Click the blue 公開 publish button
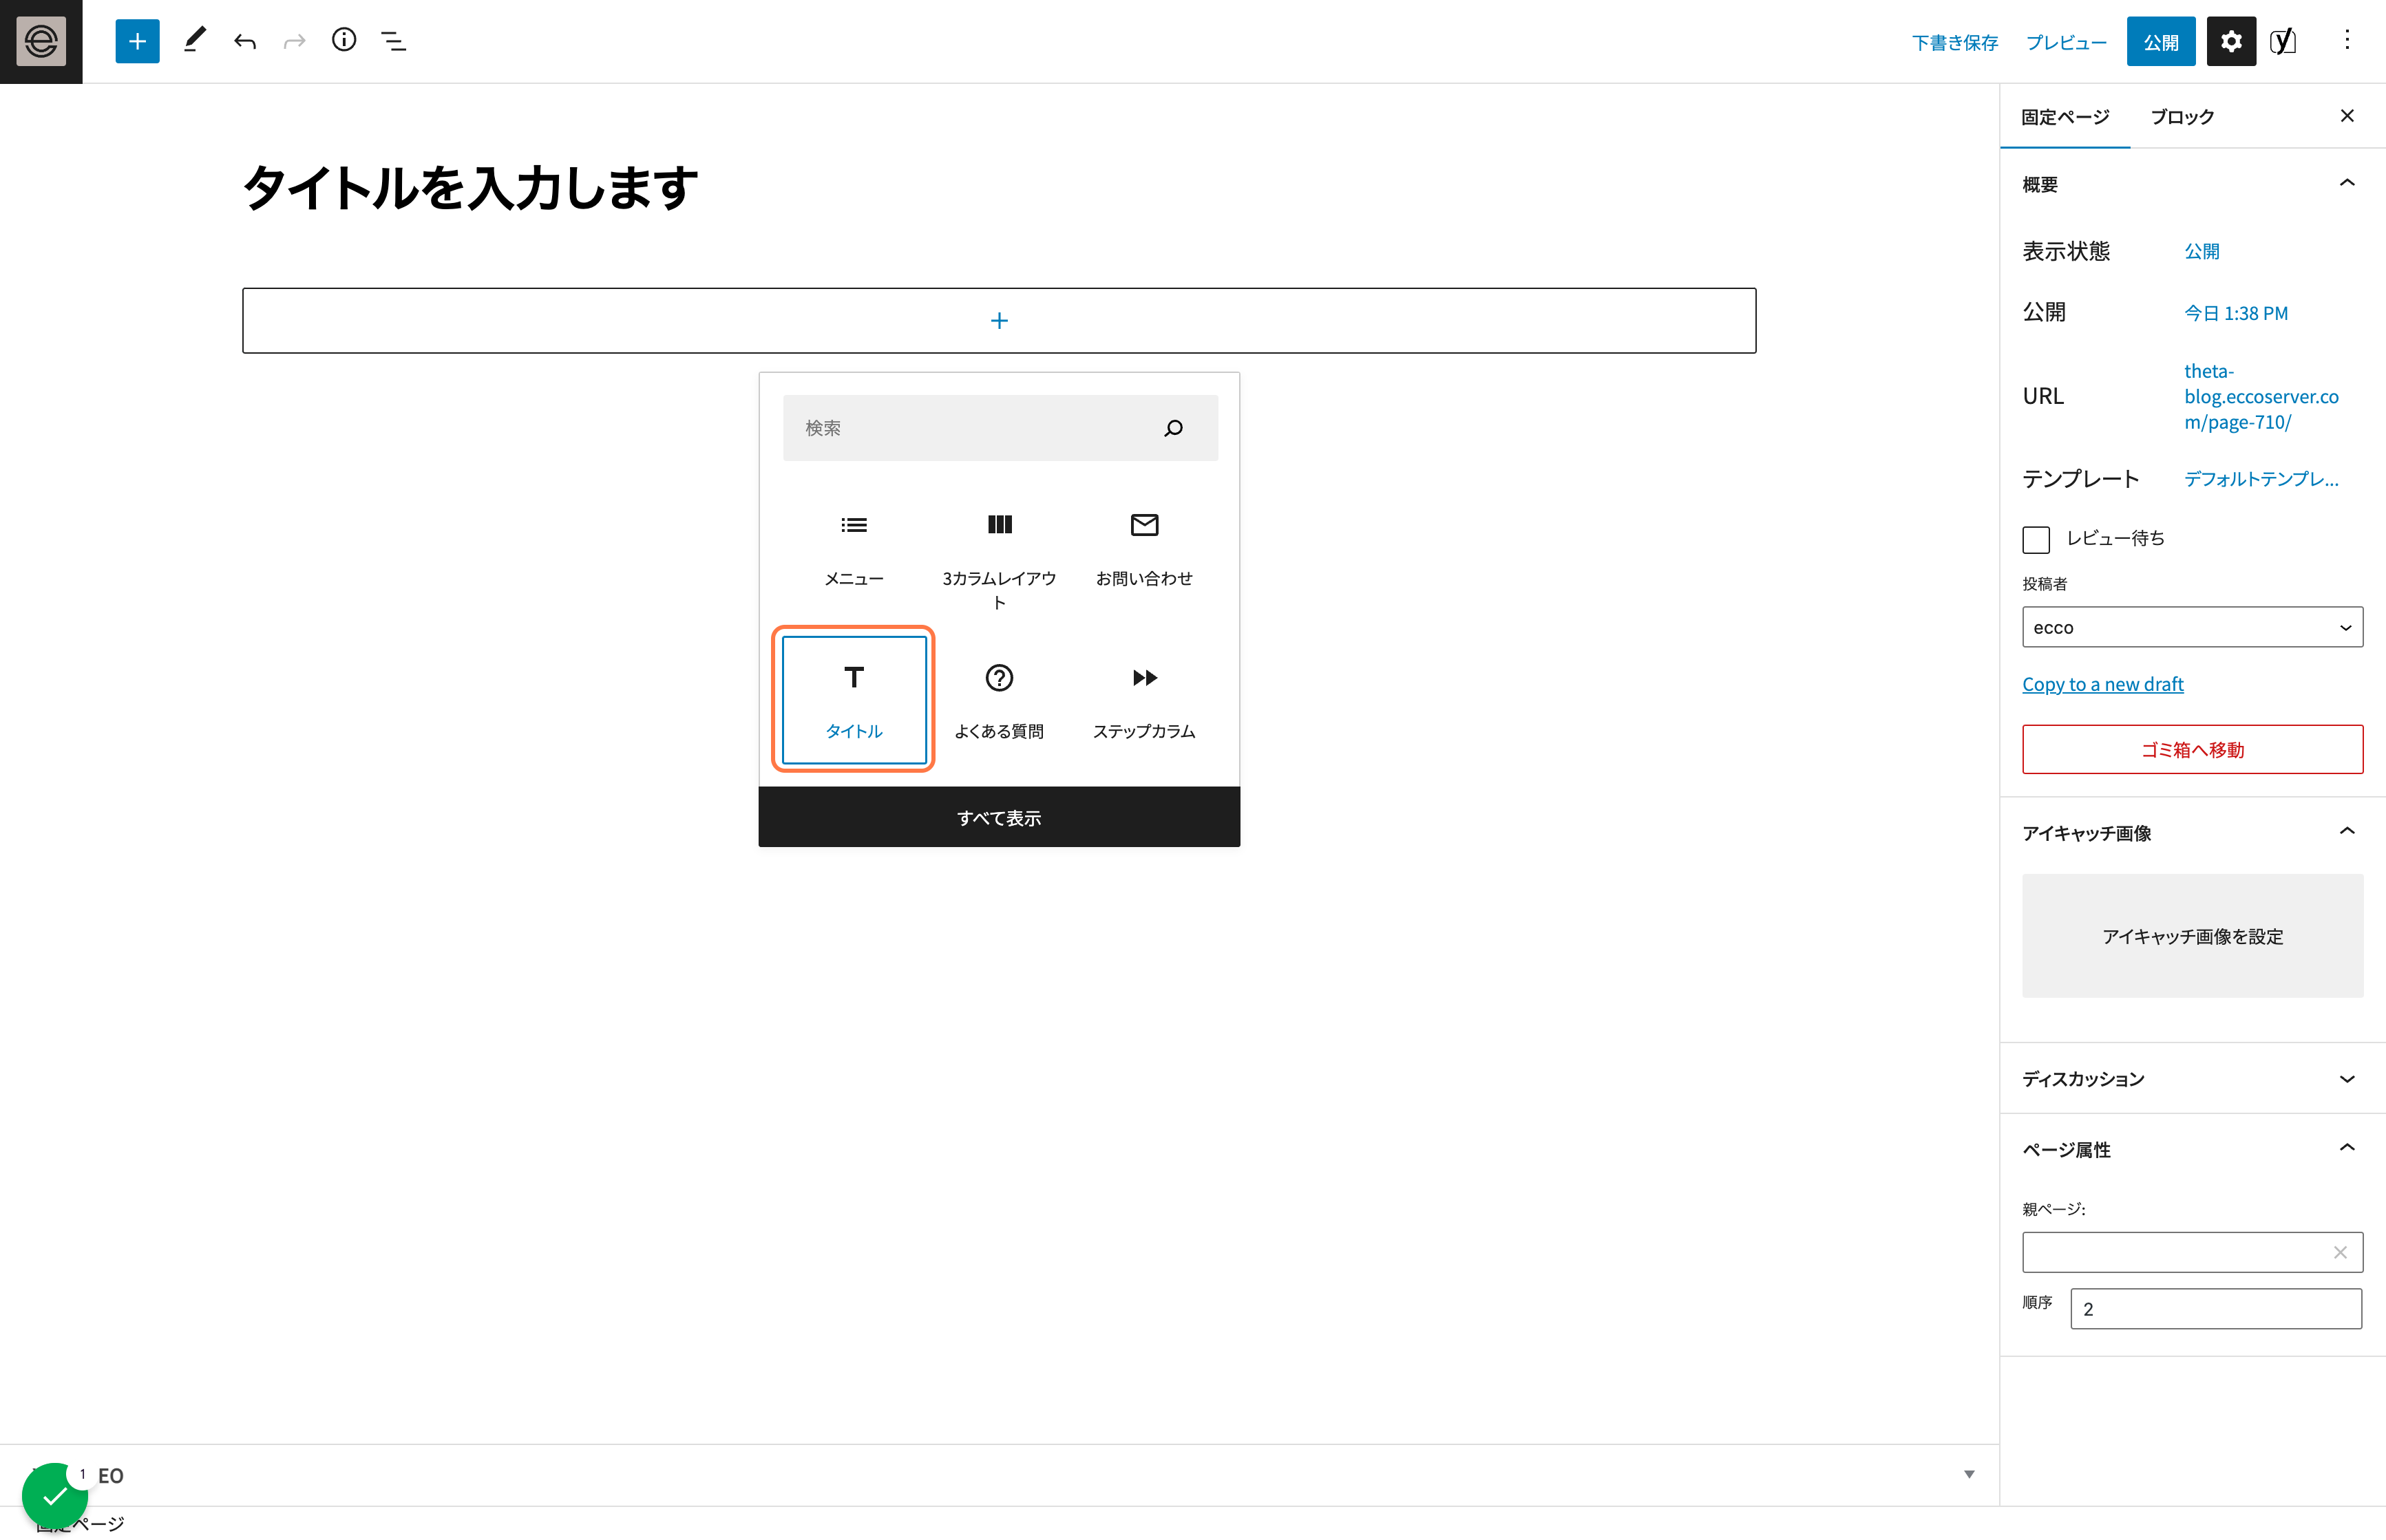The image size is (2386, 1540). tap(2161, 42)
